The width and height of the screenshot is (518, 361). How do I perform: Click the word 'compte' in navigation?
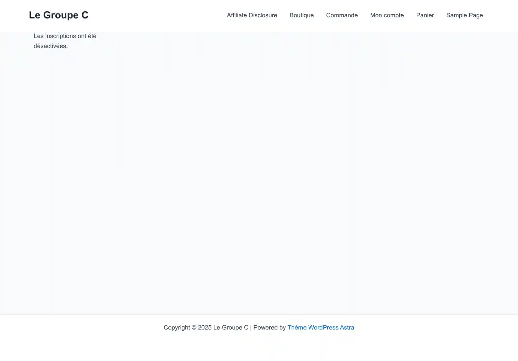(x=394, y=15)
